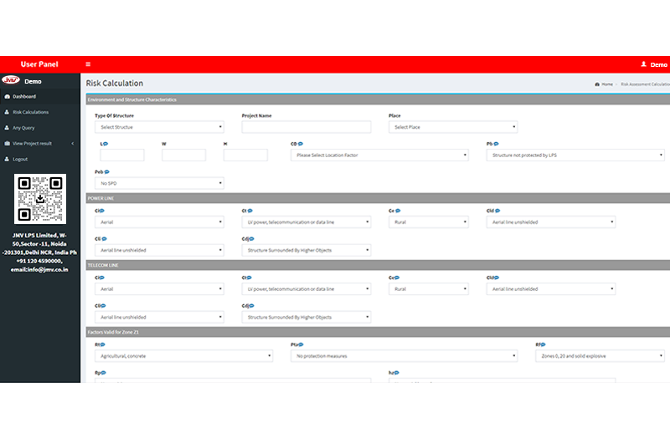Click Telecom Line Cdj info icon
This screenshot has height=438, width=670.
(x=252, y=306)
